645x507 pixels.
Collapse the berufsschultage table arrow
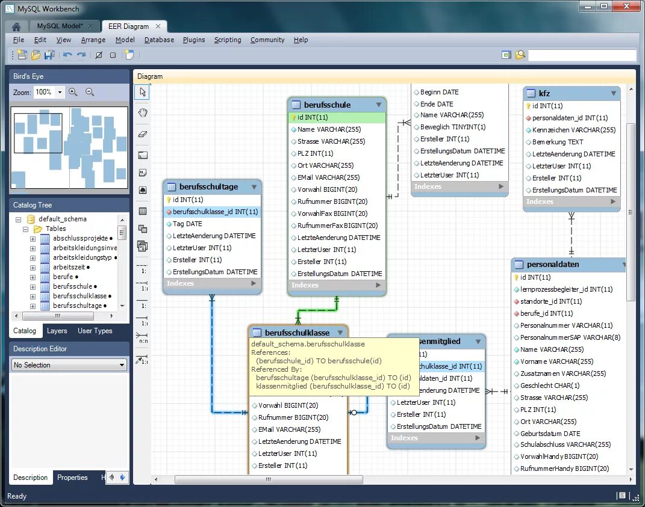[254, 187]
